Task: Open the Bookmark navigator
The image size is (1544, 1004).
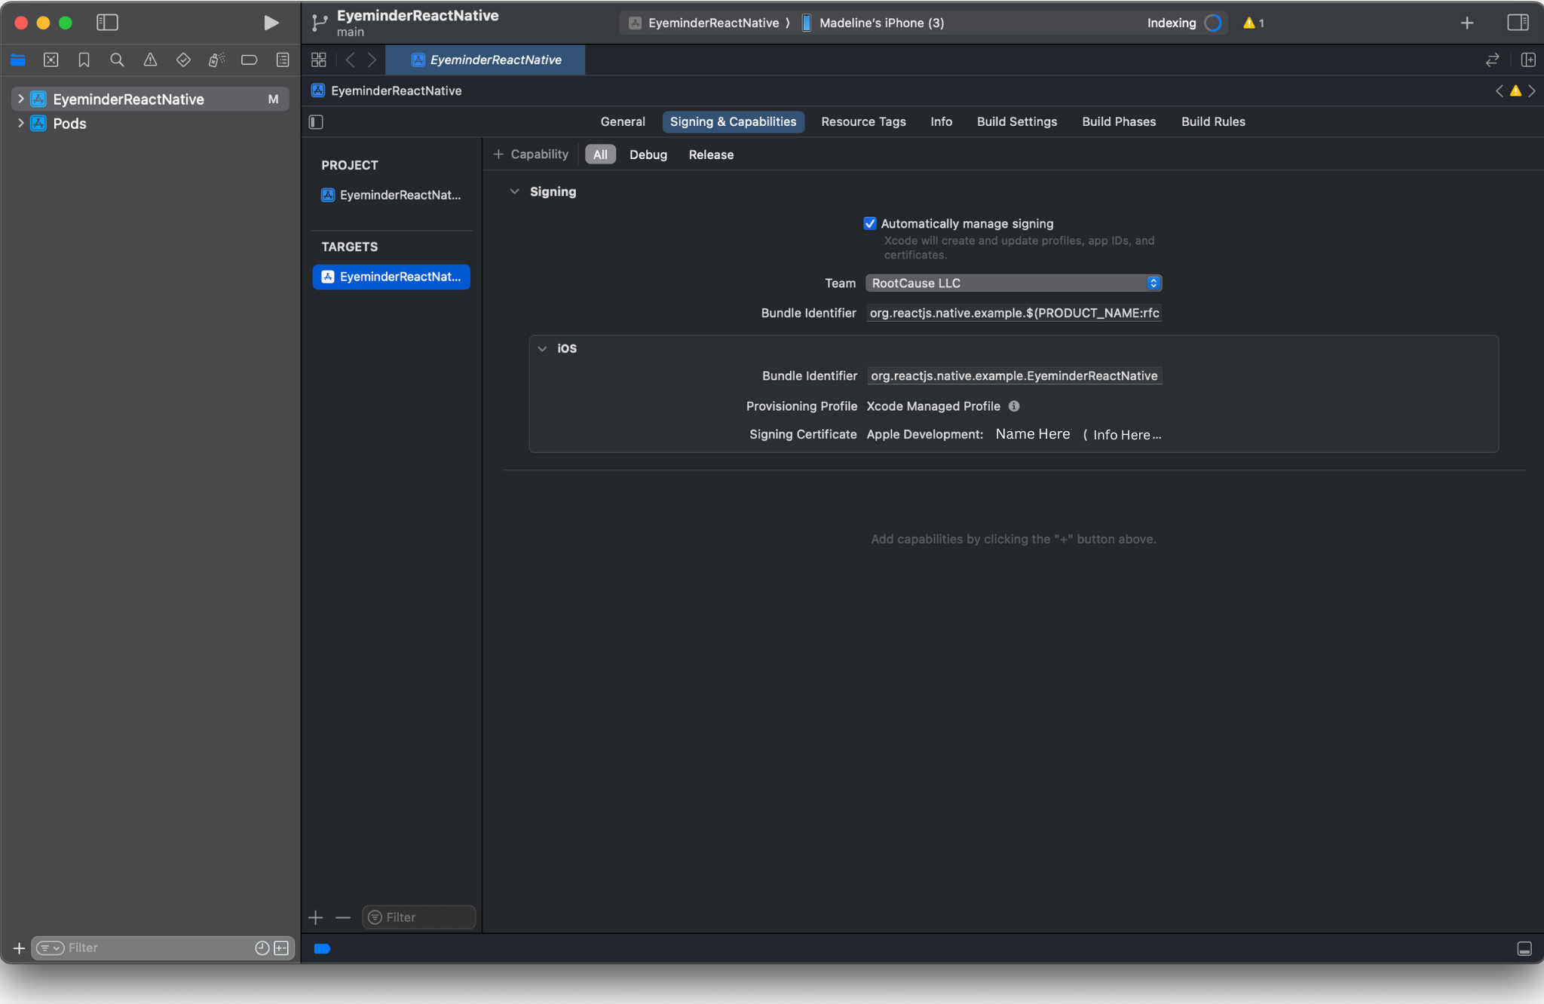Action: point(84,60)
